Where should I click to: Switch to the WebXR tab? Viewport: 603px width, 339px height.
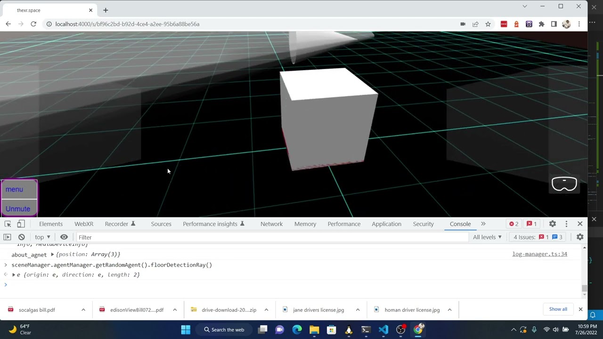point(84,224)
